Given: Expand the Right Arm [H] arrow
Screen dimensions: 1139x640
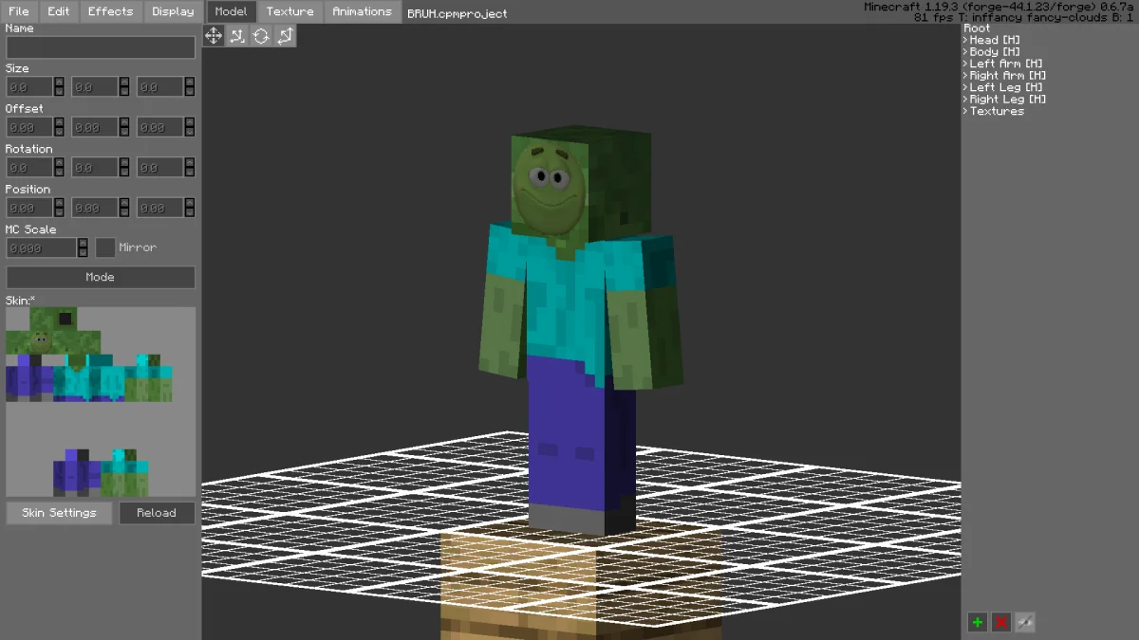Looking at the screenshot, I should [965, 76].
